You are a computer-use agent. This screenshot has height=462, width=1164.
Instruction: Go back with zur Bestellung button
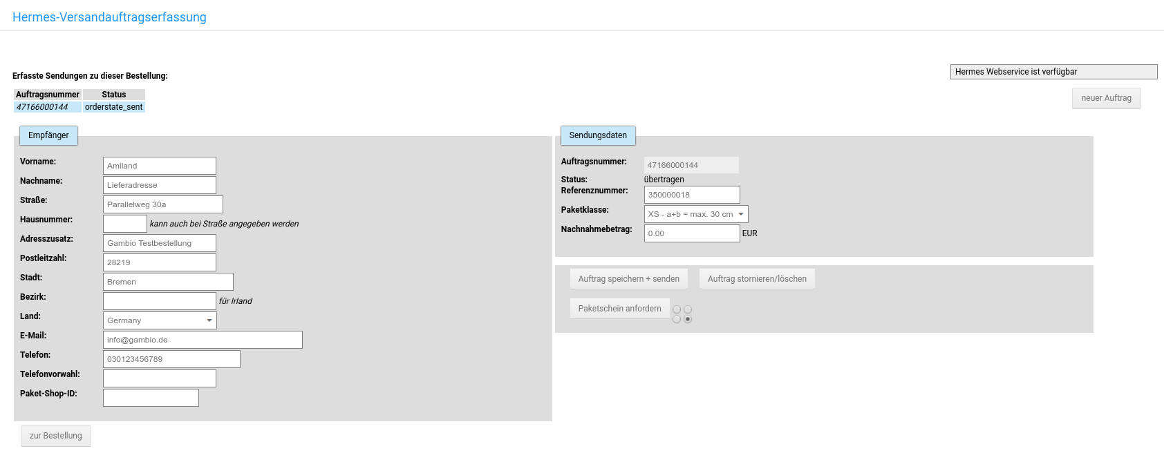[56, 436]
